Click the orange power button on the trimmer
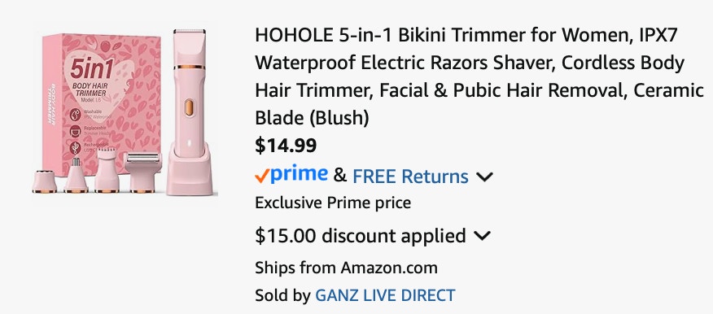The image size is (713, 314). coord(189,107)
